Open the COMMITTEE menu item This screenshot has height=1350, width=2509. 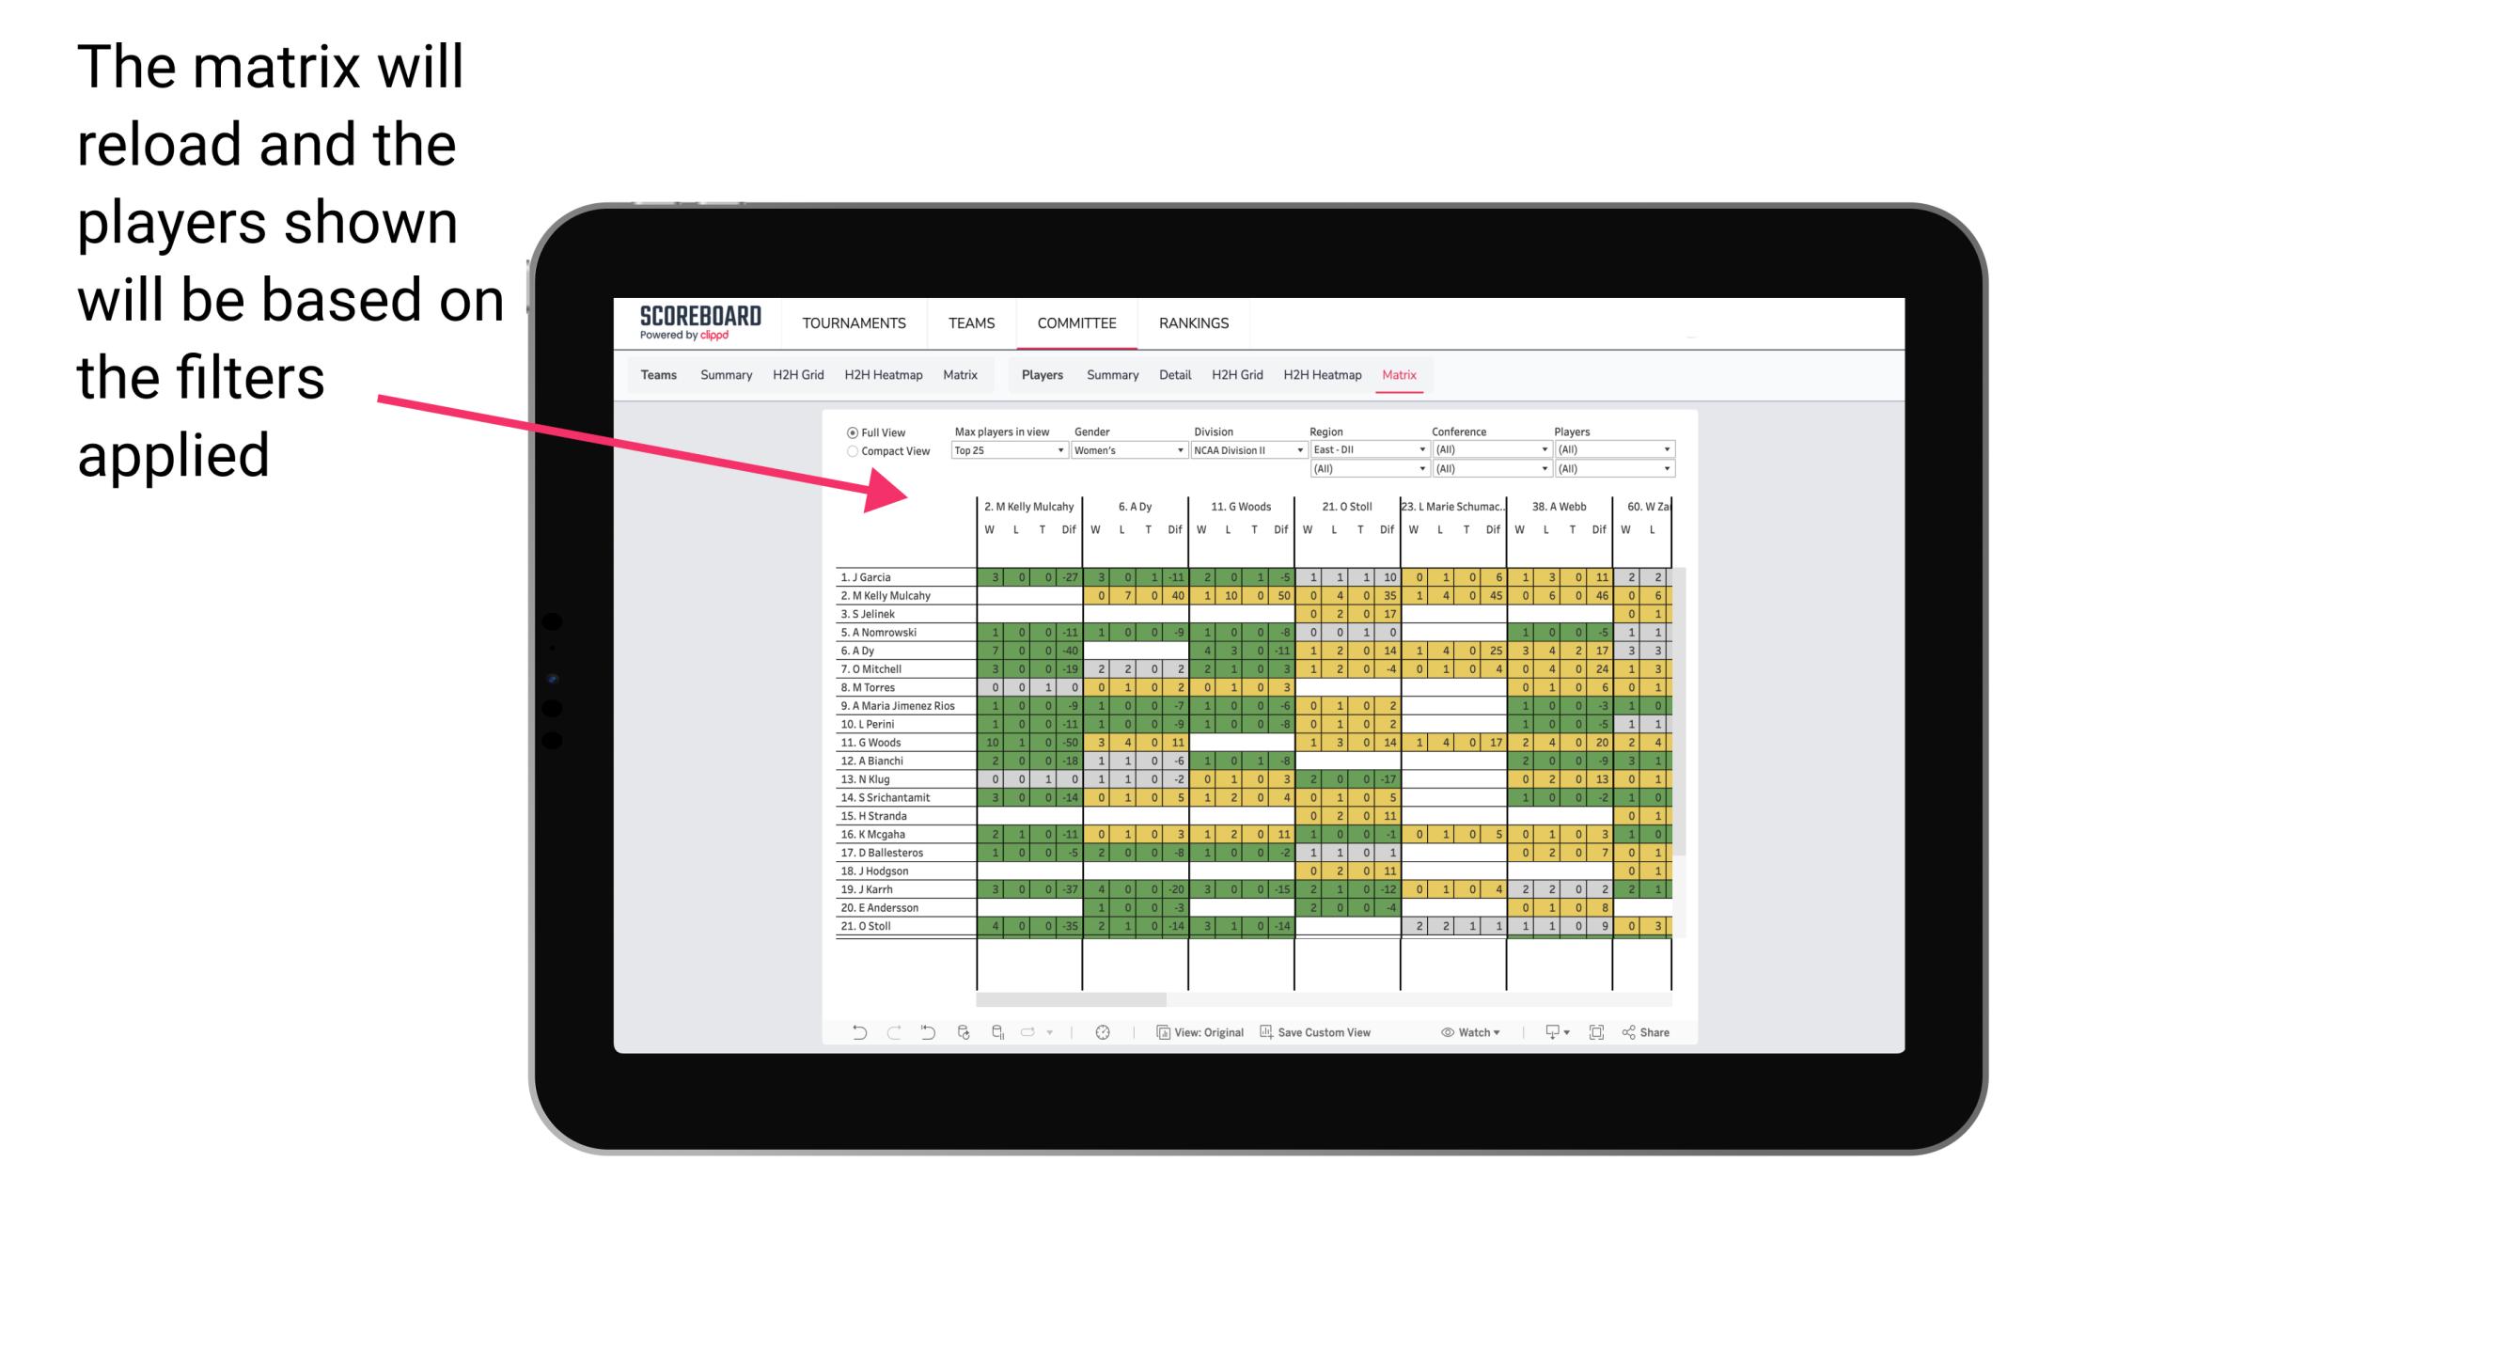(x=1078, y=322)
